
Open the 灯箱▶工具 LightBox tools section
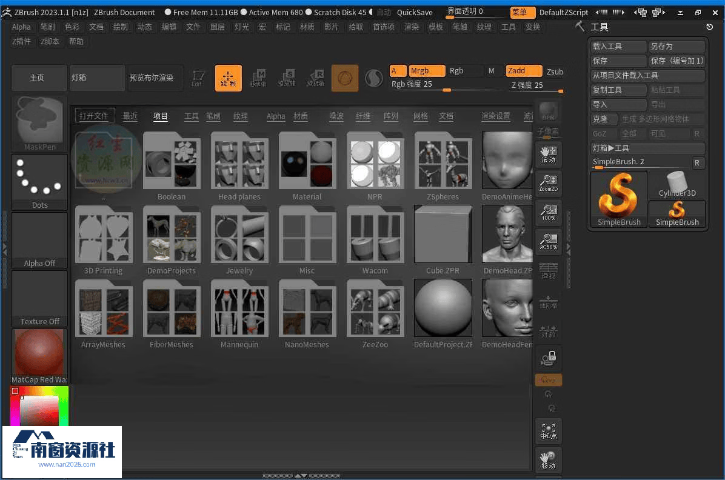tap(648, 148)
